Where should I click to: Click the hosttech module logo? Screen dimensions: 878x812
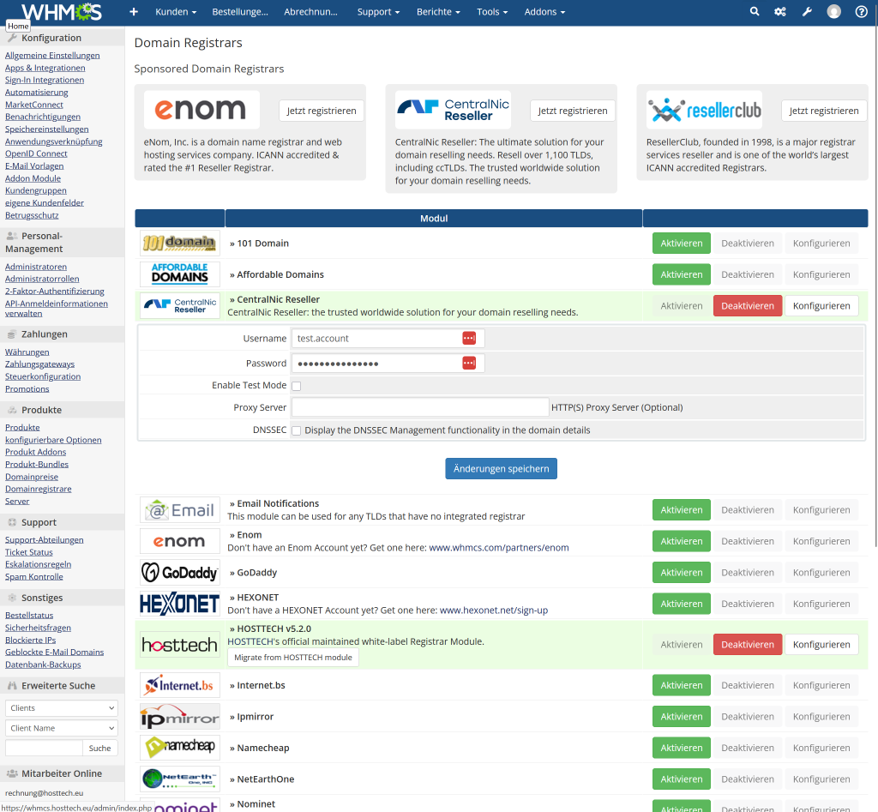(x=180, y=645)
